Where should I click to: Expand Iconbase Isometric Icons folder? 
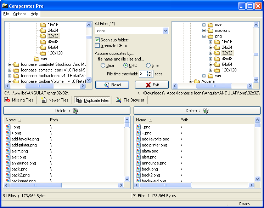point(10,70)
